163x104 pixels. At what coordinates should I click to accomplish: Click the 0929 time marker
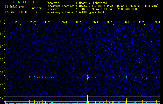pyautogui.click(x=141, y=22)
